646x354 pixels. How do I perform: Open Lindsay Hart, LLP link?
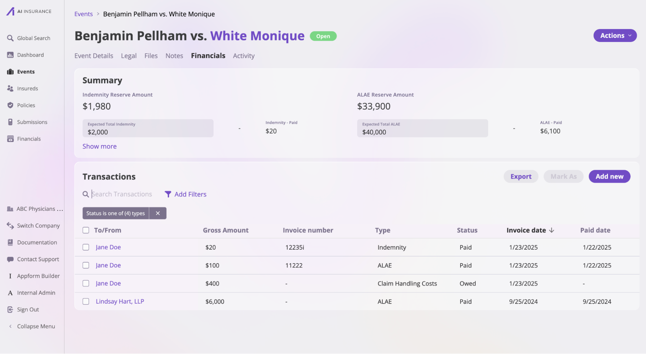120,302
